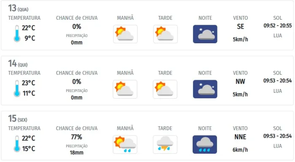Click the thermometer icon for day 15
This screenshot has width=295, height=162.
(17, 144)
